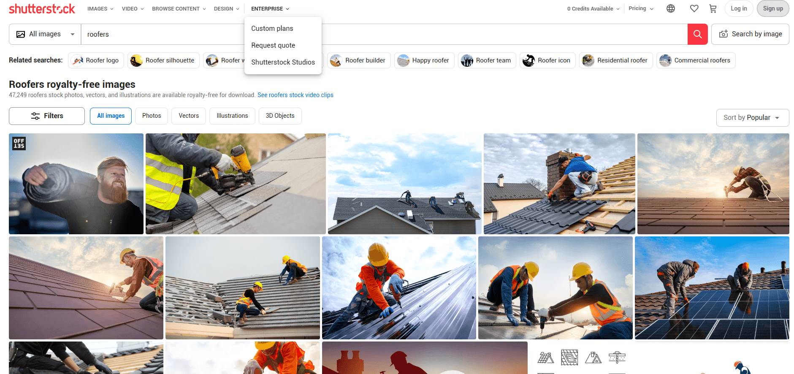Image resolution: width=794 pixels, height=374 pixels.
Task: Open the yellow nail gun shingles photo
Action: 236,184
